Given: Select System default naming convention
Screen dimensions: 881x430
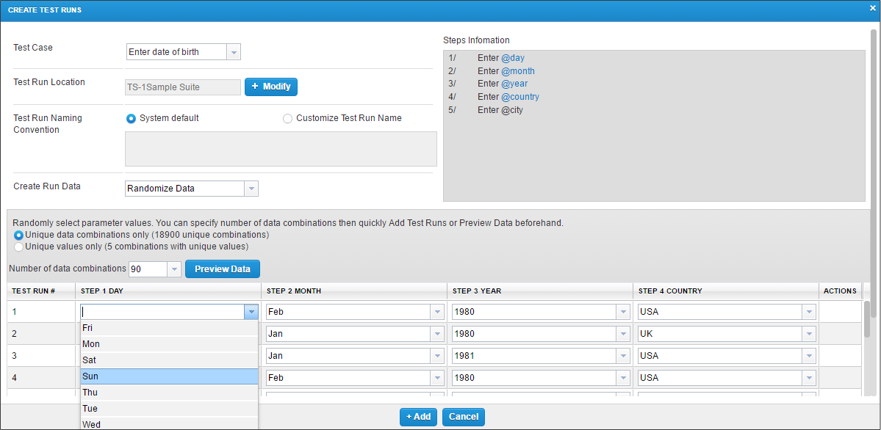Looking at the screenshot, I should tap(132, 118).
